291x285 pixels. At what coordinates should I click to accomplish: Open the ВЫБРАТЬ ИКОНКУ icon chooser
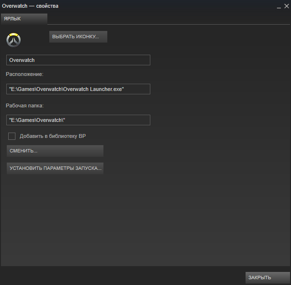click(78, 37)
